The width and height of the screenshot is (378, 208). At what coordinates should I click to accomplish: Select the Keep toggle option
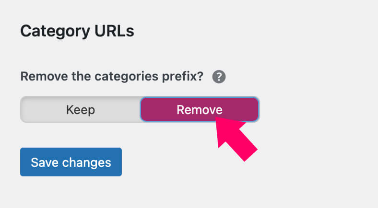(x=81, y=110)
